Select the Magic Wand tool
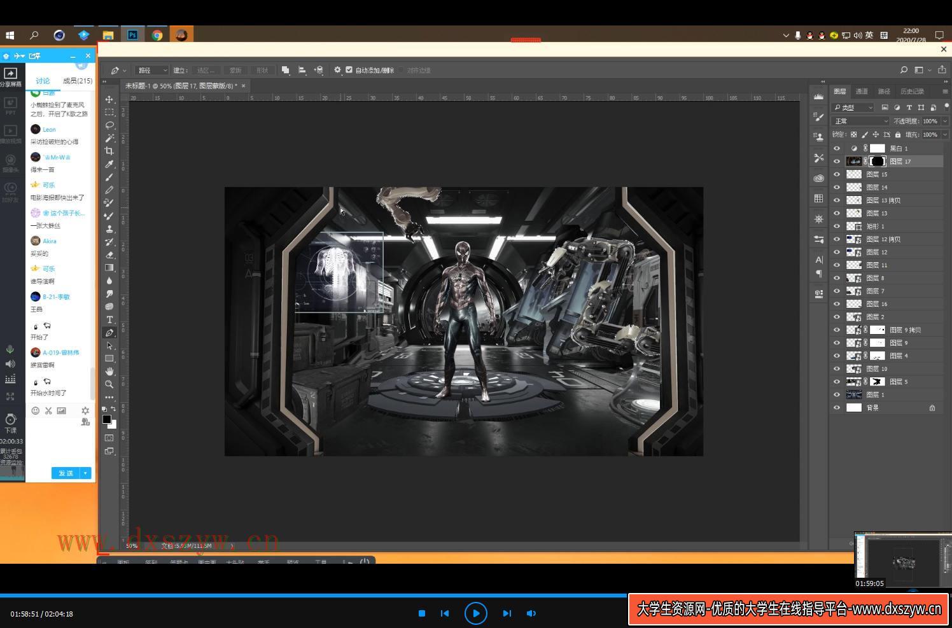The height and width of the screenshot is (628, 952). [x=109, y=138]
